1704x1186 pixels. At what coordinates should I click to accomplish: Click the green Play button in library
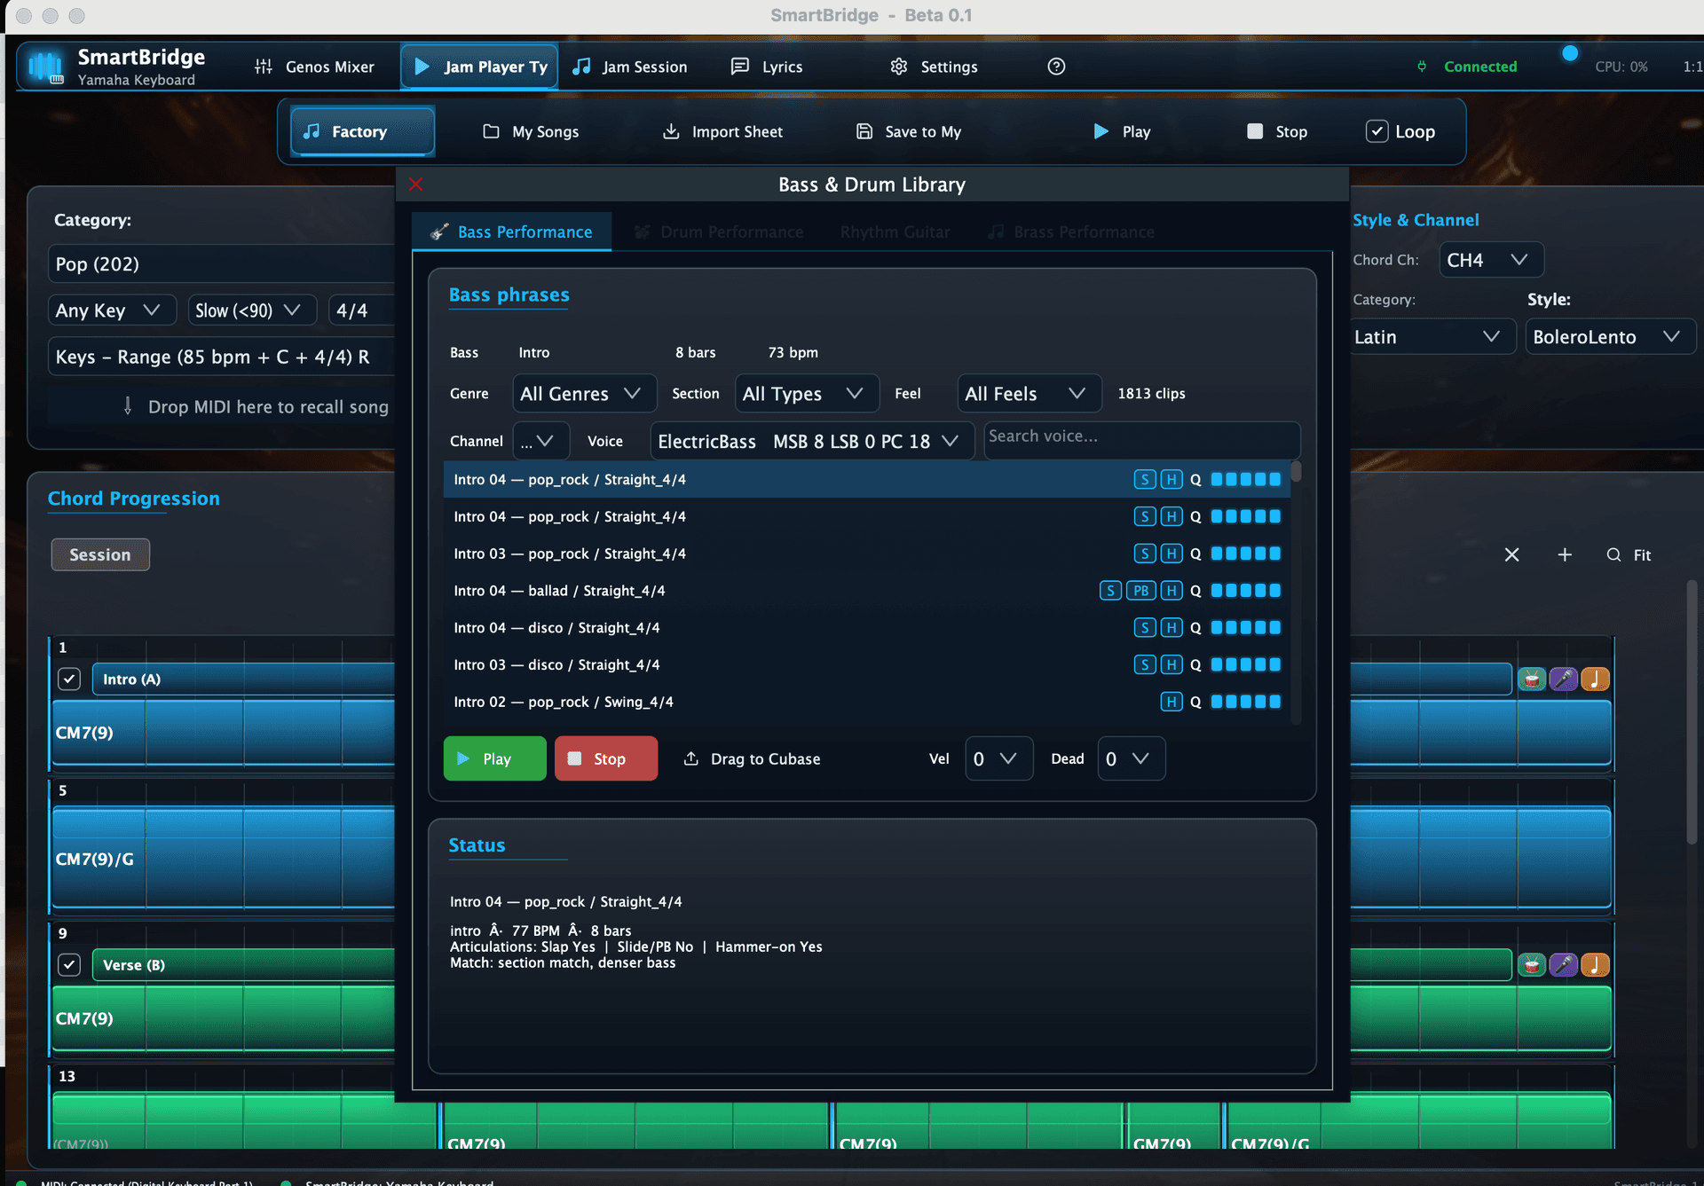tap(494, 758)
